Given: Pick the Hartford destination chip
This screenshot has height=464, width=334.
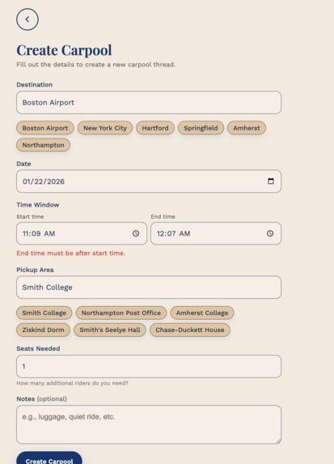Looking at the screenshot, I should coord(155,128).
